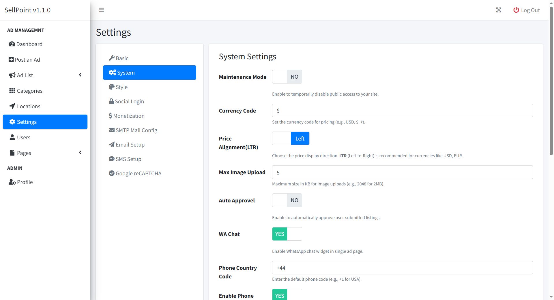Toggle the Maintenance Mode switch

(287, 77)
